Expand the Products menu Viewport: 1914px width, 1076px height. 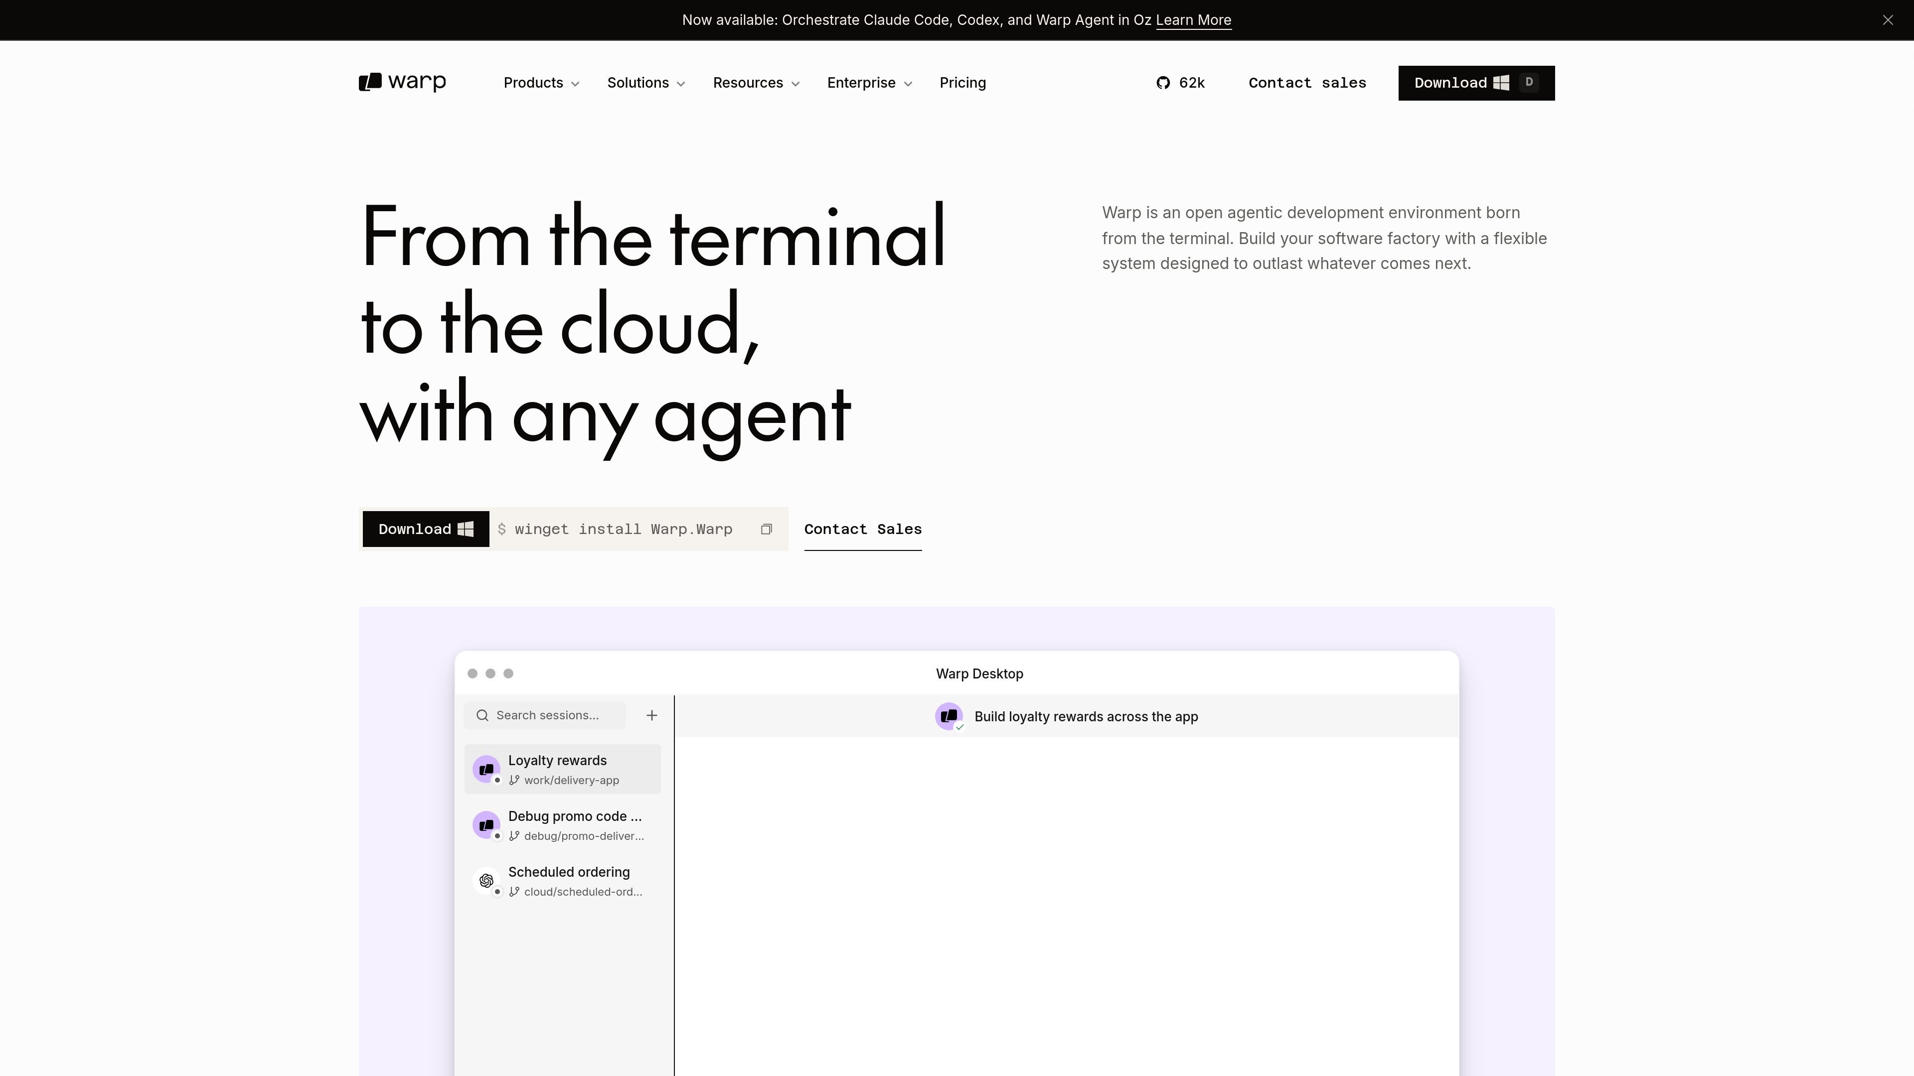(x=541, y=83)
